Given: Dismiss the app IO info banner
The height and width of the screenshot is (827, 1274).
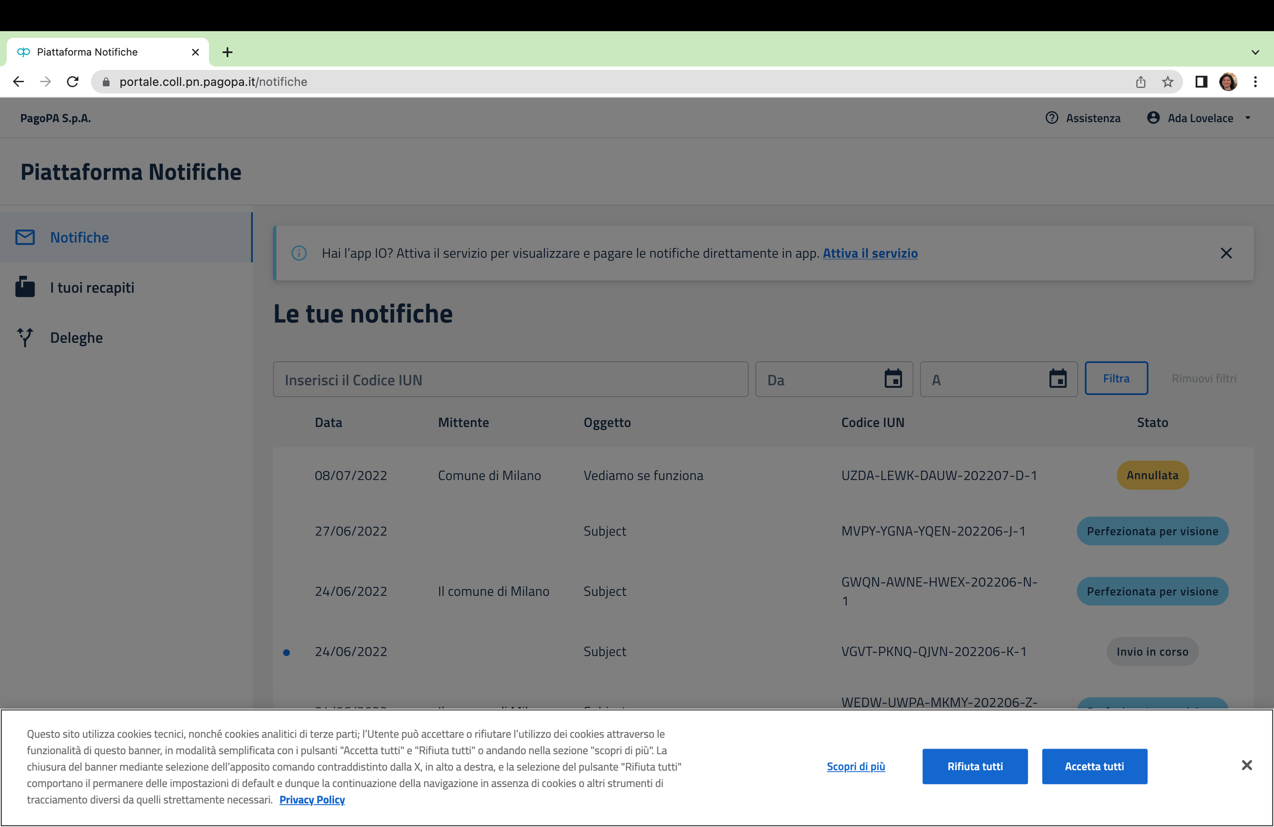Looking at the screenshot, I should pos(1226,253).
